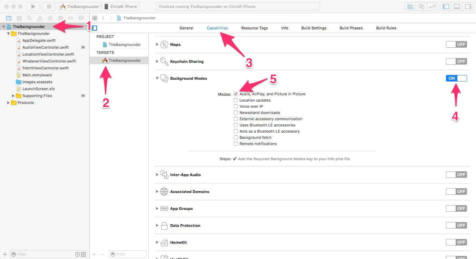Open the debug navigator
Screen dimensions: 476x259
(x=61, y=18)
